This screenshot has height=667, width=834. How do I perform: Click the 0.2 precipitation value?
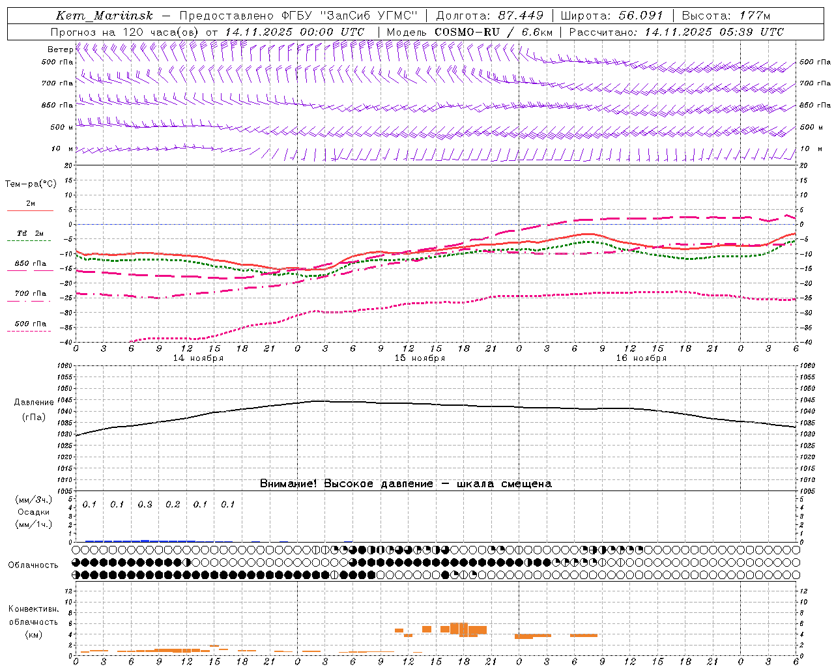click(173, 505)
